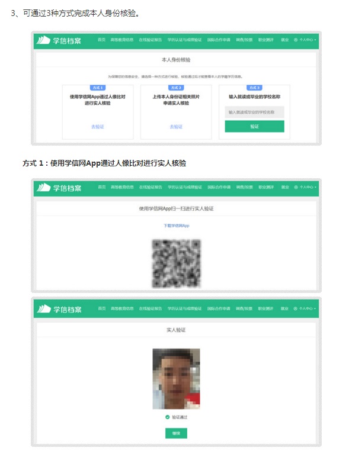The width and height of the screenshot is (349, 454).
Task: Click the green 继续 button below 验证通过
Action: point(176,433)
